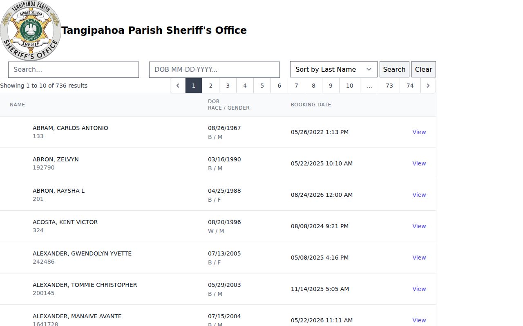The image size is (523, 326).
Task: Click the birth date 04/25/1988
Action: 224,191
